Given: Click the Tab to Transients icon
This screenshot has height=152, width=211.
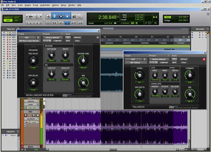Looking at the screenshot, I should (54, 23).
